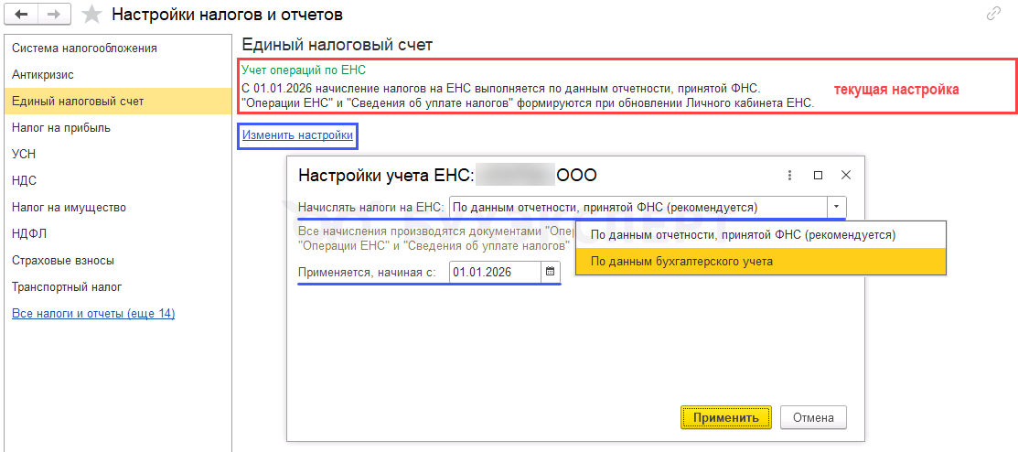Open НДФЛ section
This screenshot has width=1018, height=452.
pos(118,234)
